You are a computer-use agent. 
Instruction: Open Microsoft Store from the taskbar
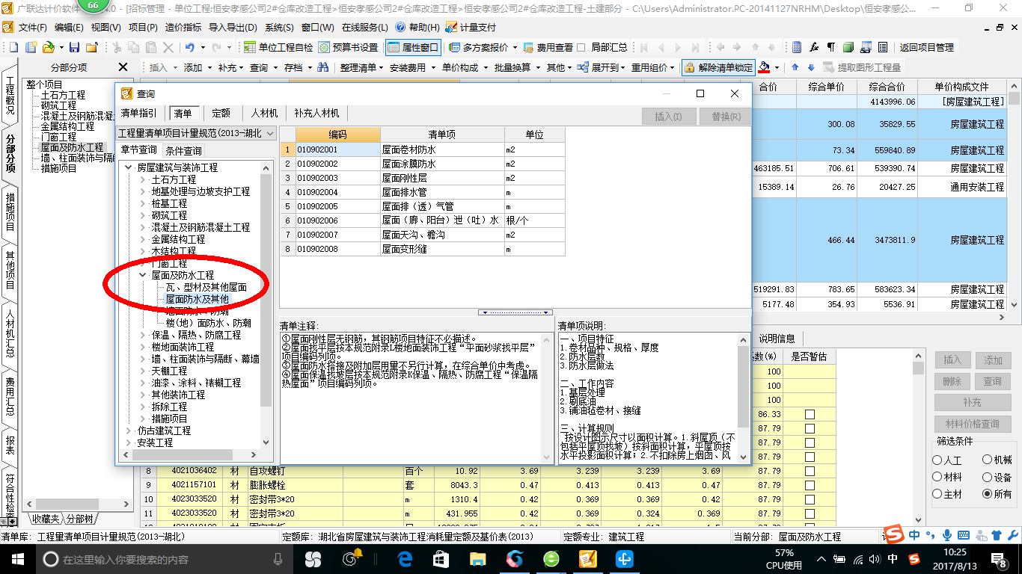point(441,558)
